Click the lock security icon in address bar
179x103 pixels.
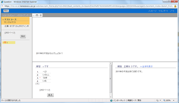click(175, 6)
